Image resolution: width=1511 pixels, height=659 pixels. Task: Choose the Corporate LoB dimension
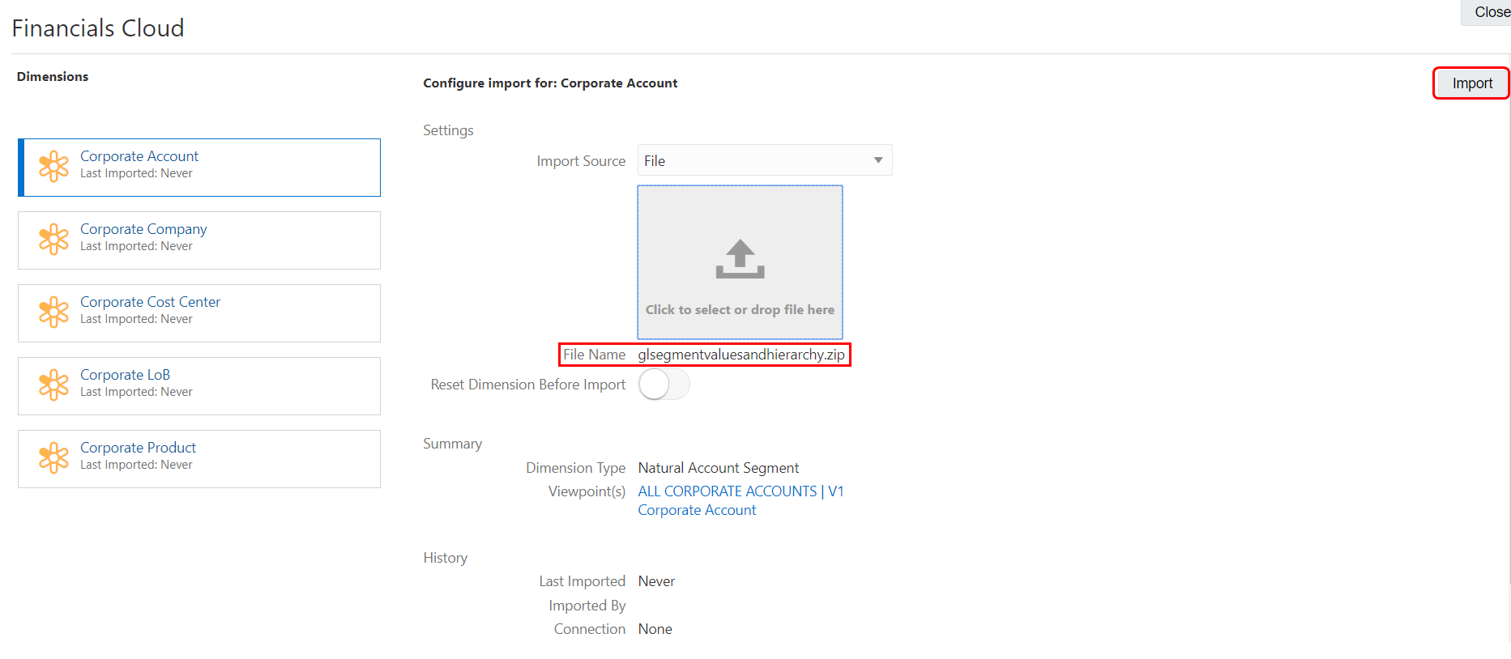click(125, 375)
